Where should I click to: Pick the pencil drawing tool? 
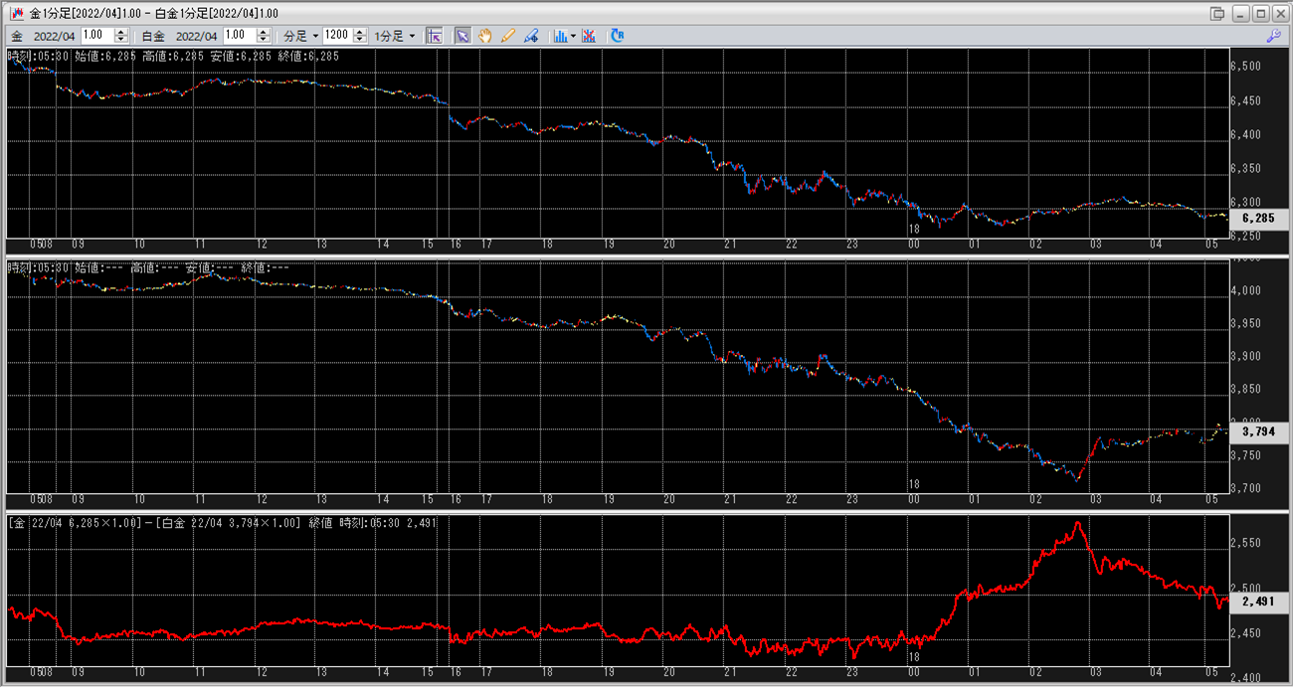click(x=508, y=36)
